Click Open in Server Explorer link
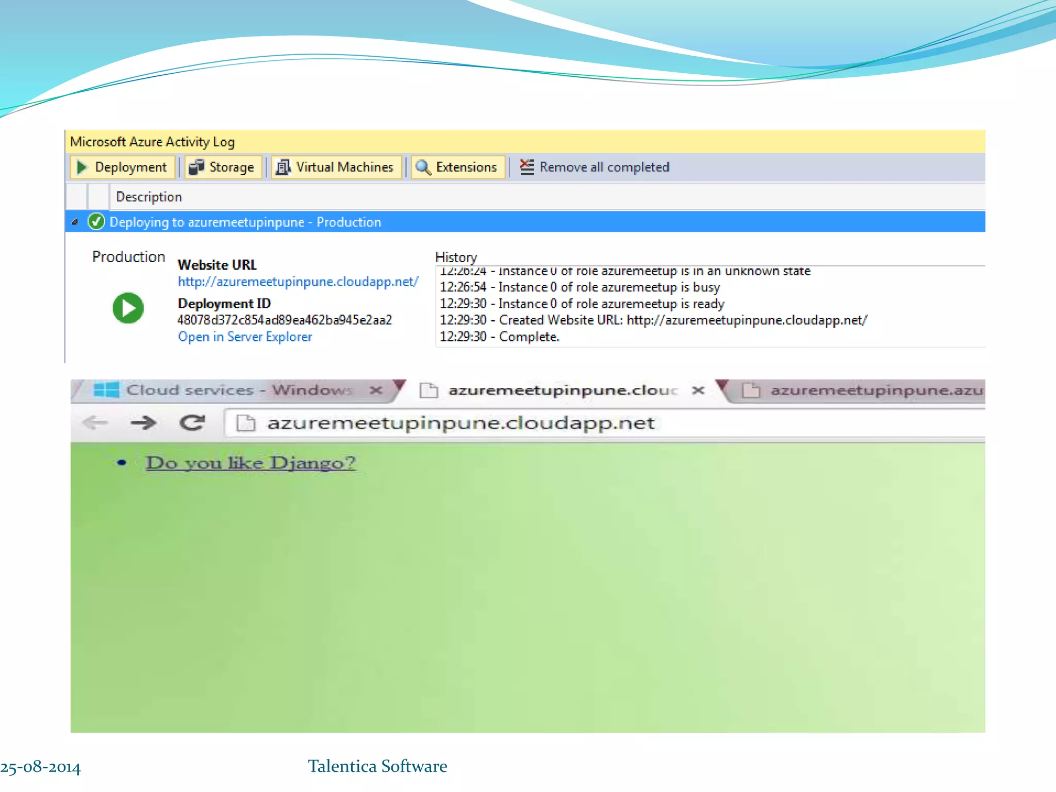This screenshot has width=1056, height=792. click(245, 337)
